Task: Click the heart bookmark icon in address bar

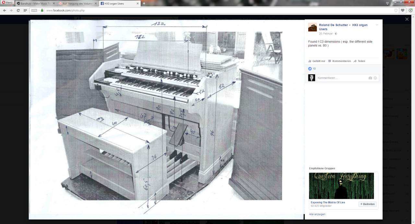Action: point(403,10)
